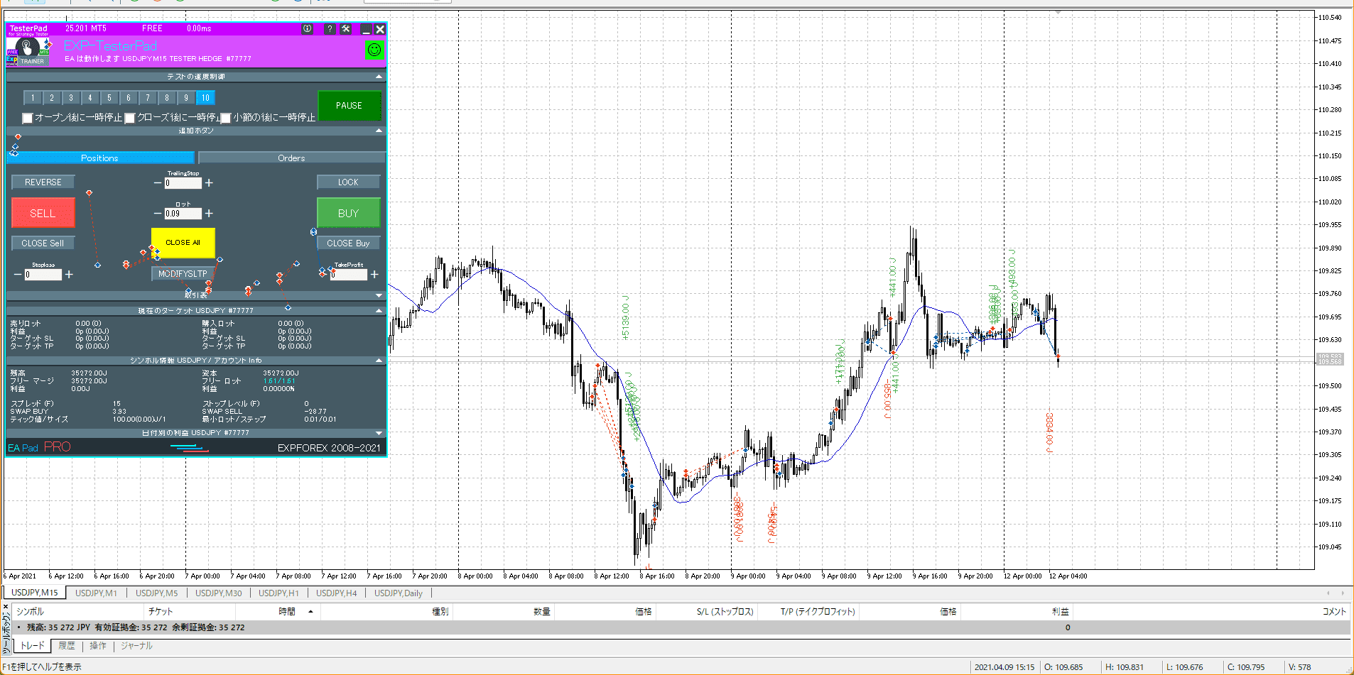The width and height of the screenshot is (1354, 675).
Task: Set test speed to 5
Action: (109, 98)
